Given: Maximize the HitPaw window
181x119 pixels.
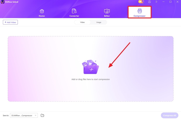Looking at the screenshot, I should pos(170,2).
